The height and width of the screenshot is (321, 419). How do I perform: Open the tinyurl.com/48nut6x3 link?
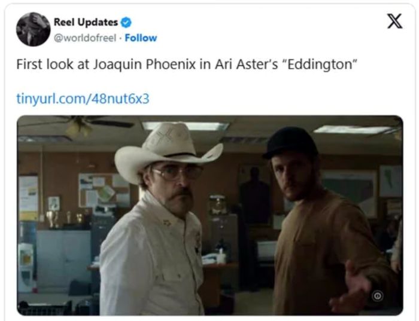[83, 99]
